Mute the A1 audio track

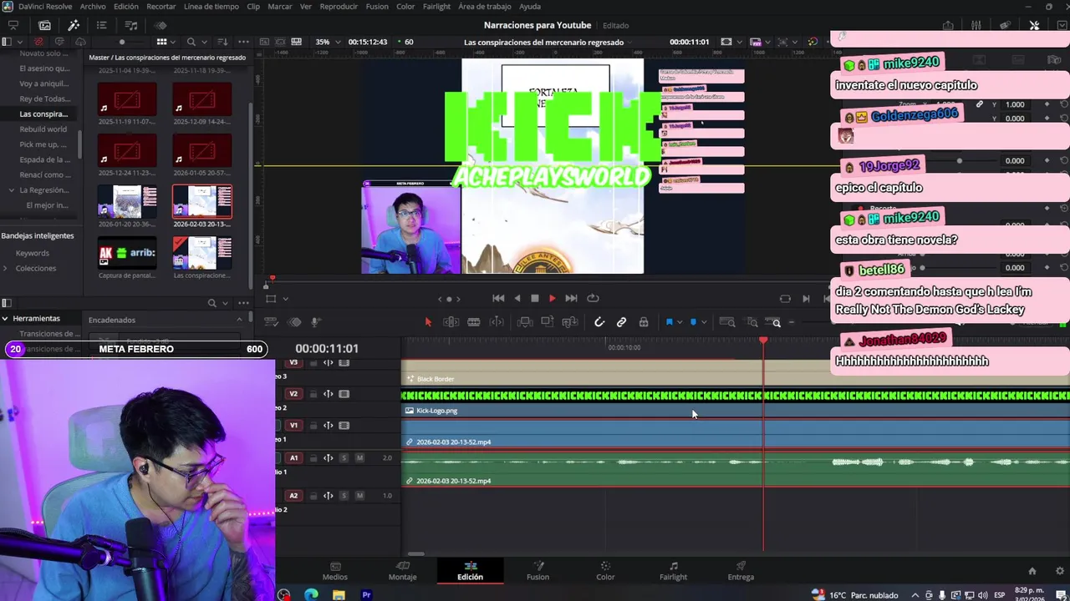[x=359, y=458]
